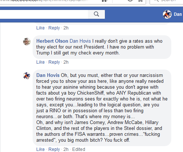Click the Facebook search magnifier button
The image size is (183, 152).
click(96, 14)
